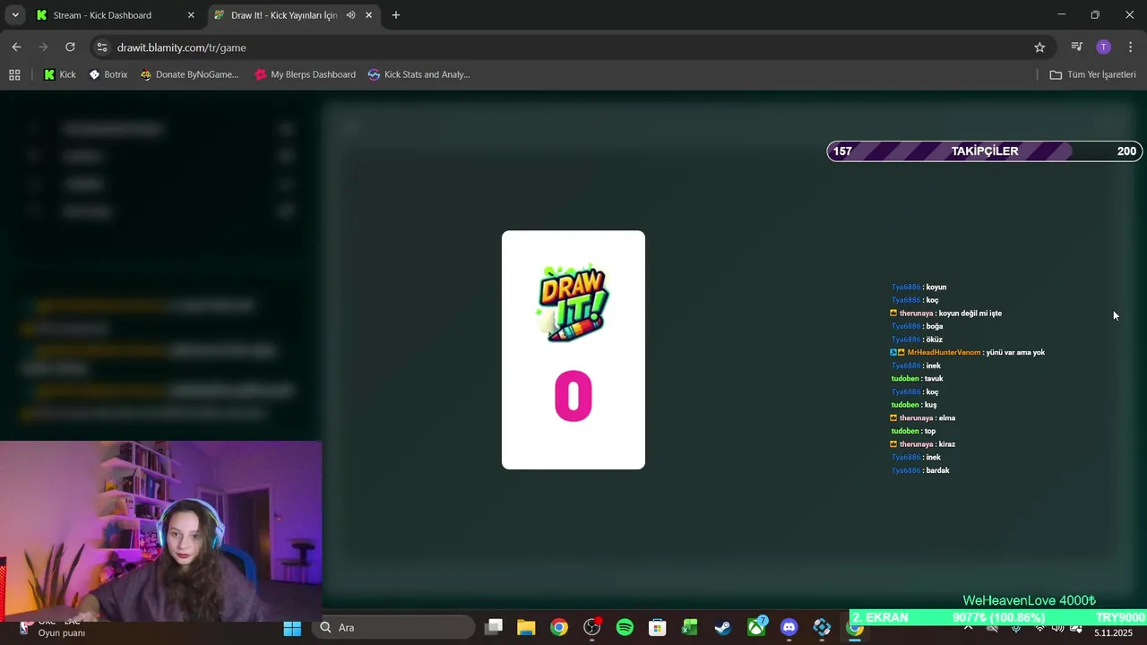This screenshot has height=645, width=1147.
Task: Open the blue hexagon app in taskbar
Action: [x=822, y=628]
